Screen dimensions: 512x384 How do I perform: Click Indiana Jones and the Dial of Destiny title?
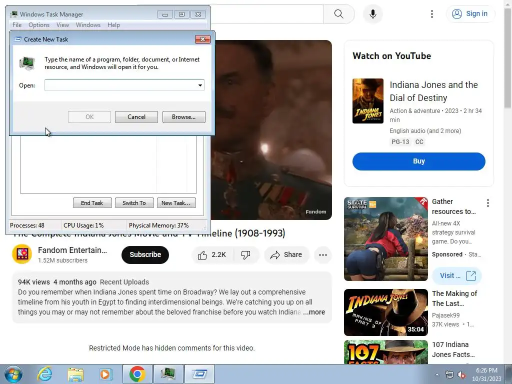pyautogui.click(x=433, y=91)
